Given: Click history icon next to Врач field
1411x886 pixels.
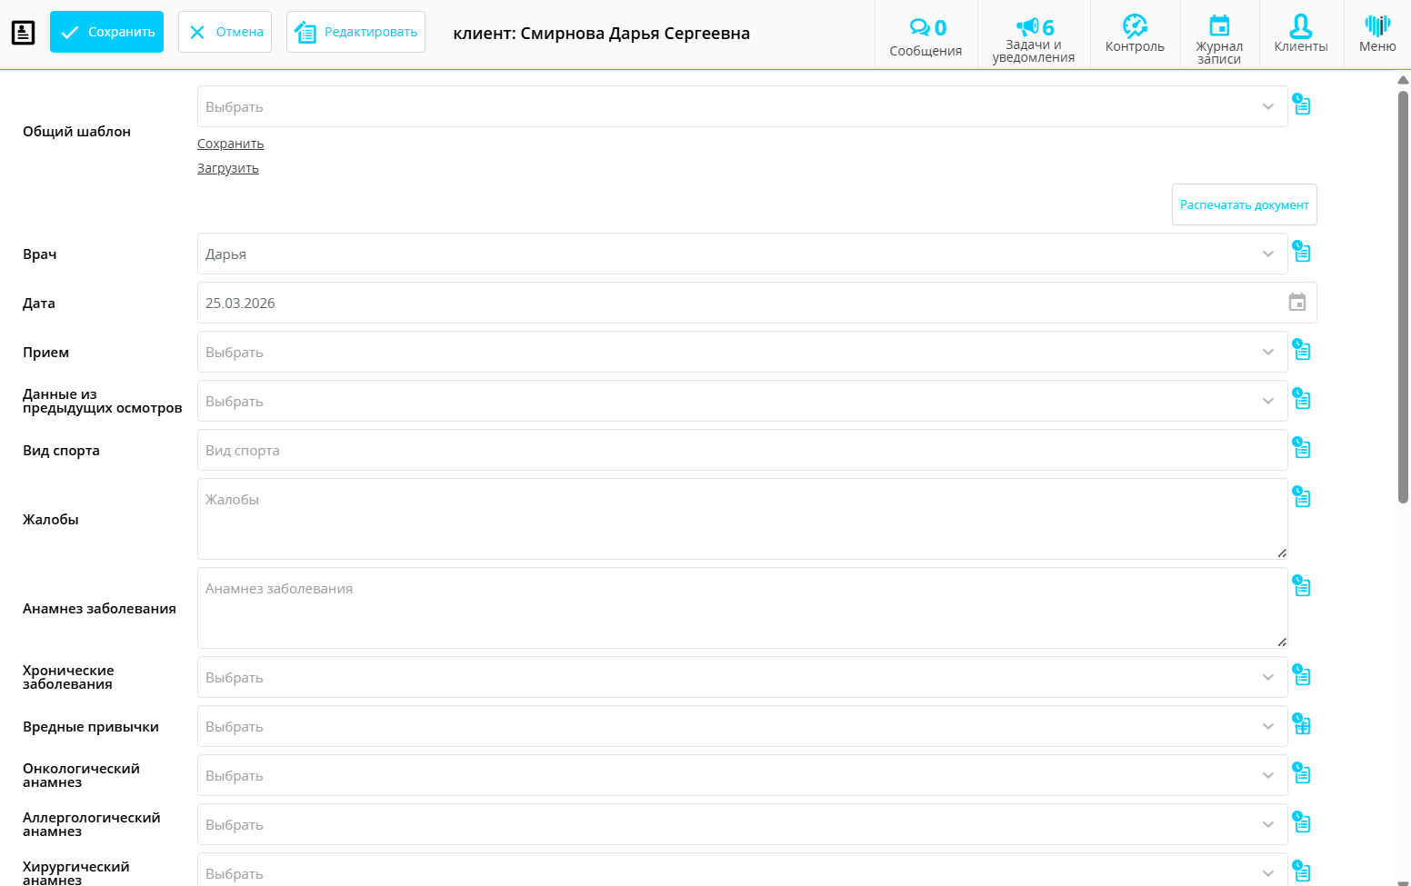Looking at the screenshot, I should (x=1302, y=253).
